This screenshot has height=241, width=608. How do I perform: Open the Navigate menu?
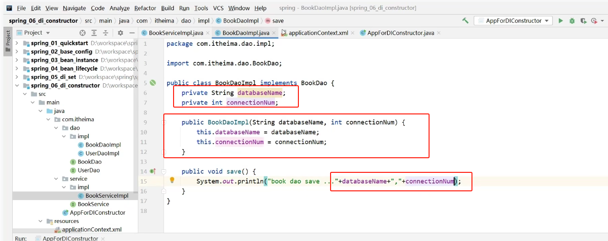(x=75, y=8)
